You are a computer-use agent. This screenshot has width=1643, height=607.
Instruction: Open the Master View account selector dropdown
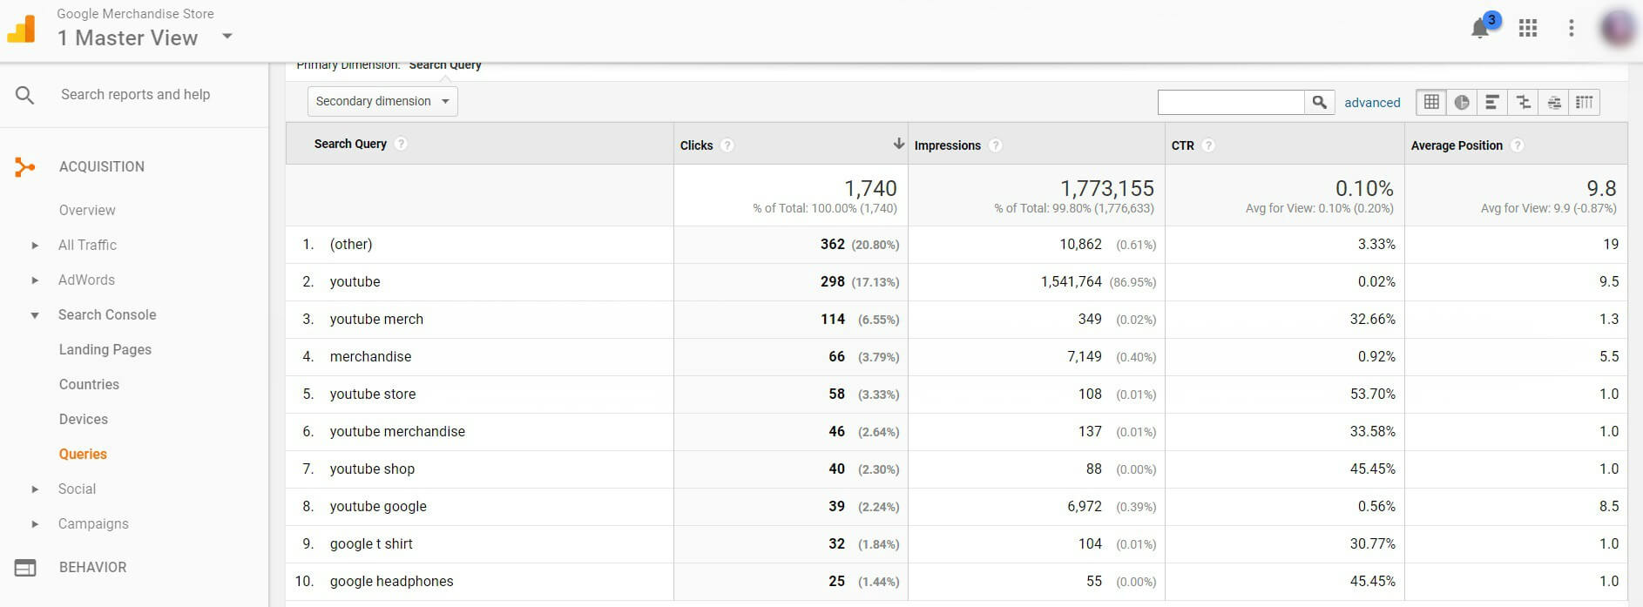pos(227,37)
